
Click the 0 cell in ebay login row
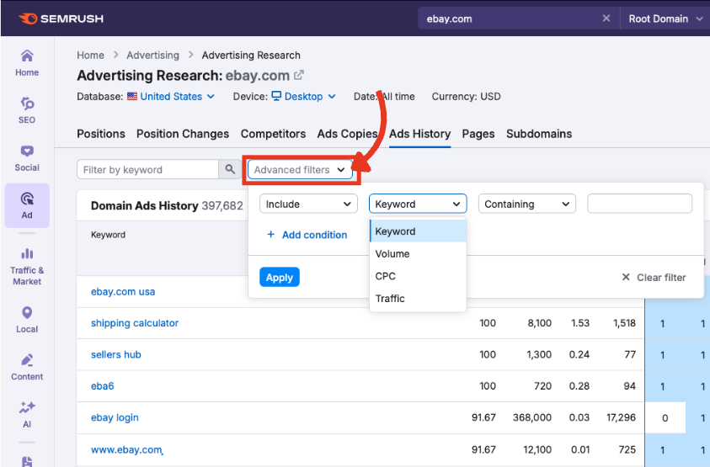tap(665, 418)
